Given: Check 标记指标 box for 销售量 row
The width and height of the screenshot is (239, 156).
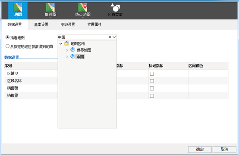Looking at the screenshot, I should click(x=152, y=96).
